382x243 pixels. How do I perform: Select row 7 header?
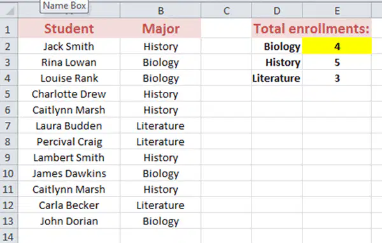[9, 126]
